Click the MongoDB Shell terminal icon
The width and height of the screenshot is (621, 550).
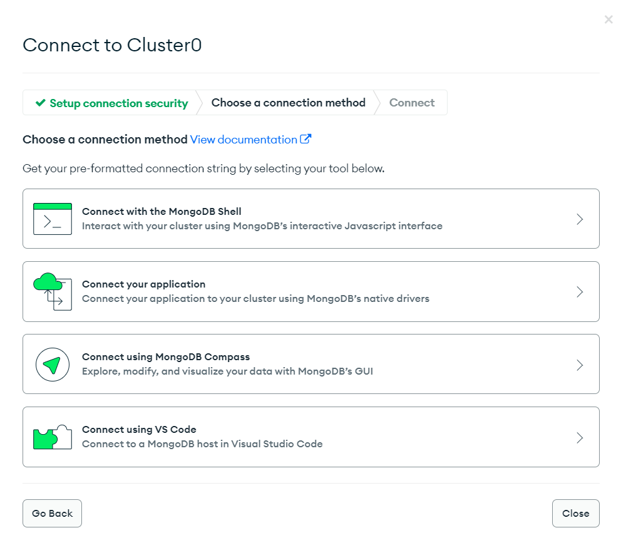[x=52, y=218]
